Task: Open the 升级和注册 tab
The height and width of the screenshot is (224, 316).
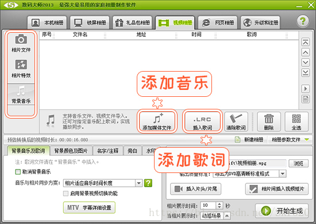Action: click(x=260, y=23)
